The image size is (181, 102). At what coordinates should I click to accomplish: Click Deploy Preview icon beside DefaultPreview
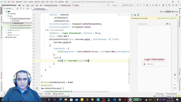point(170,24)
